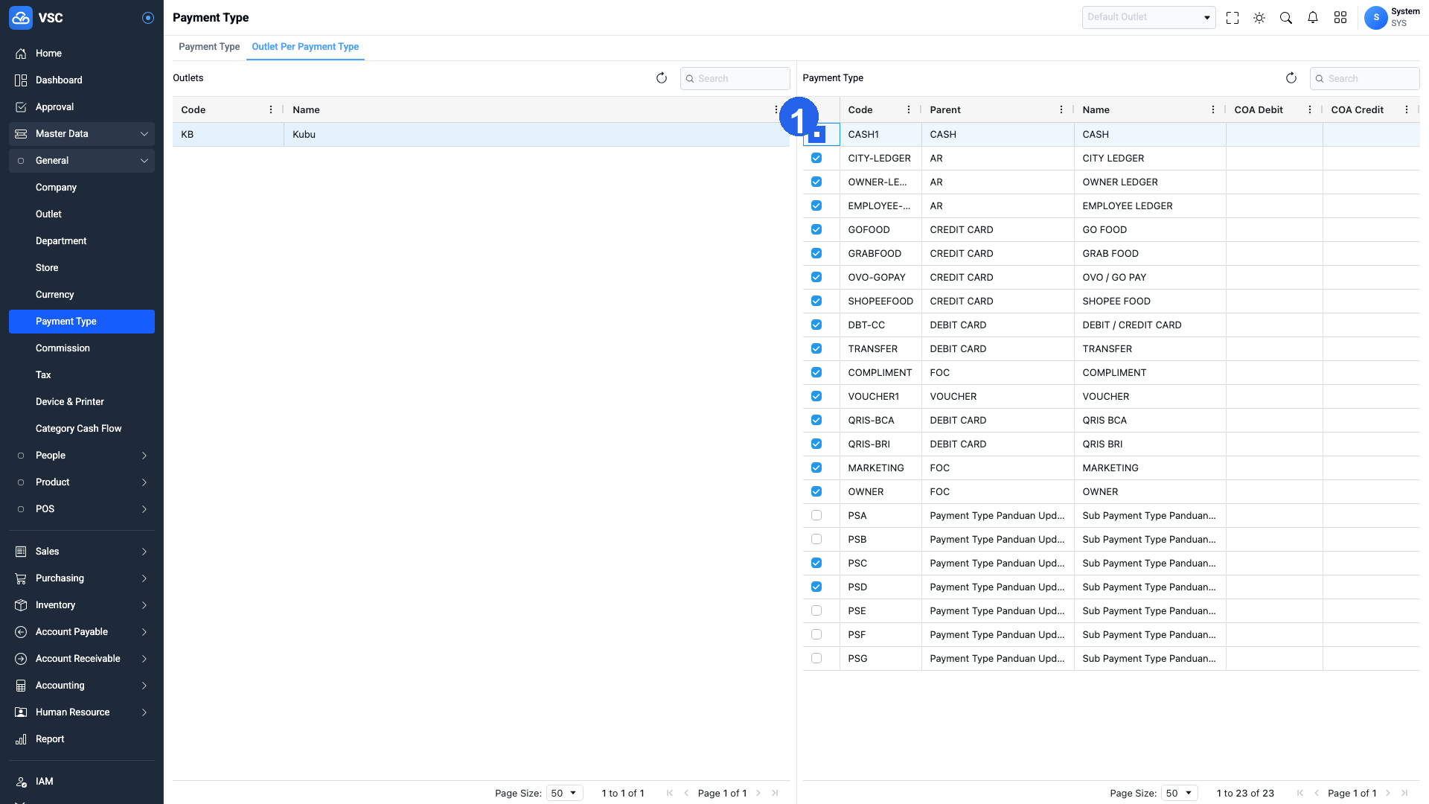The height and width of the screenshot is (804, 1429).
Task: Open Outlet menu item
Action: 82,214
